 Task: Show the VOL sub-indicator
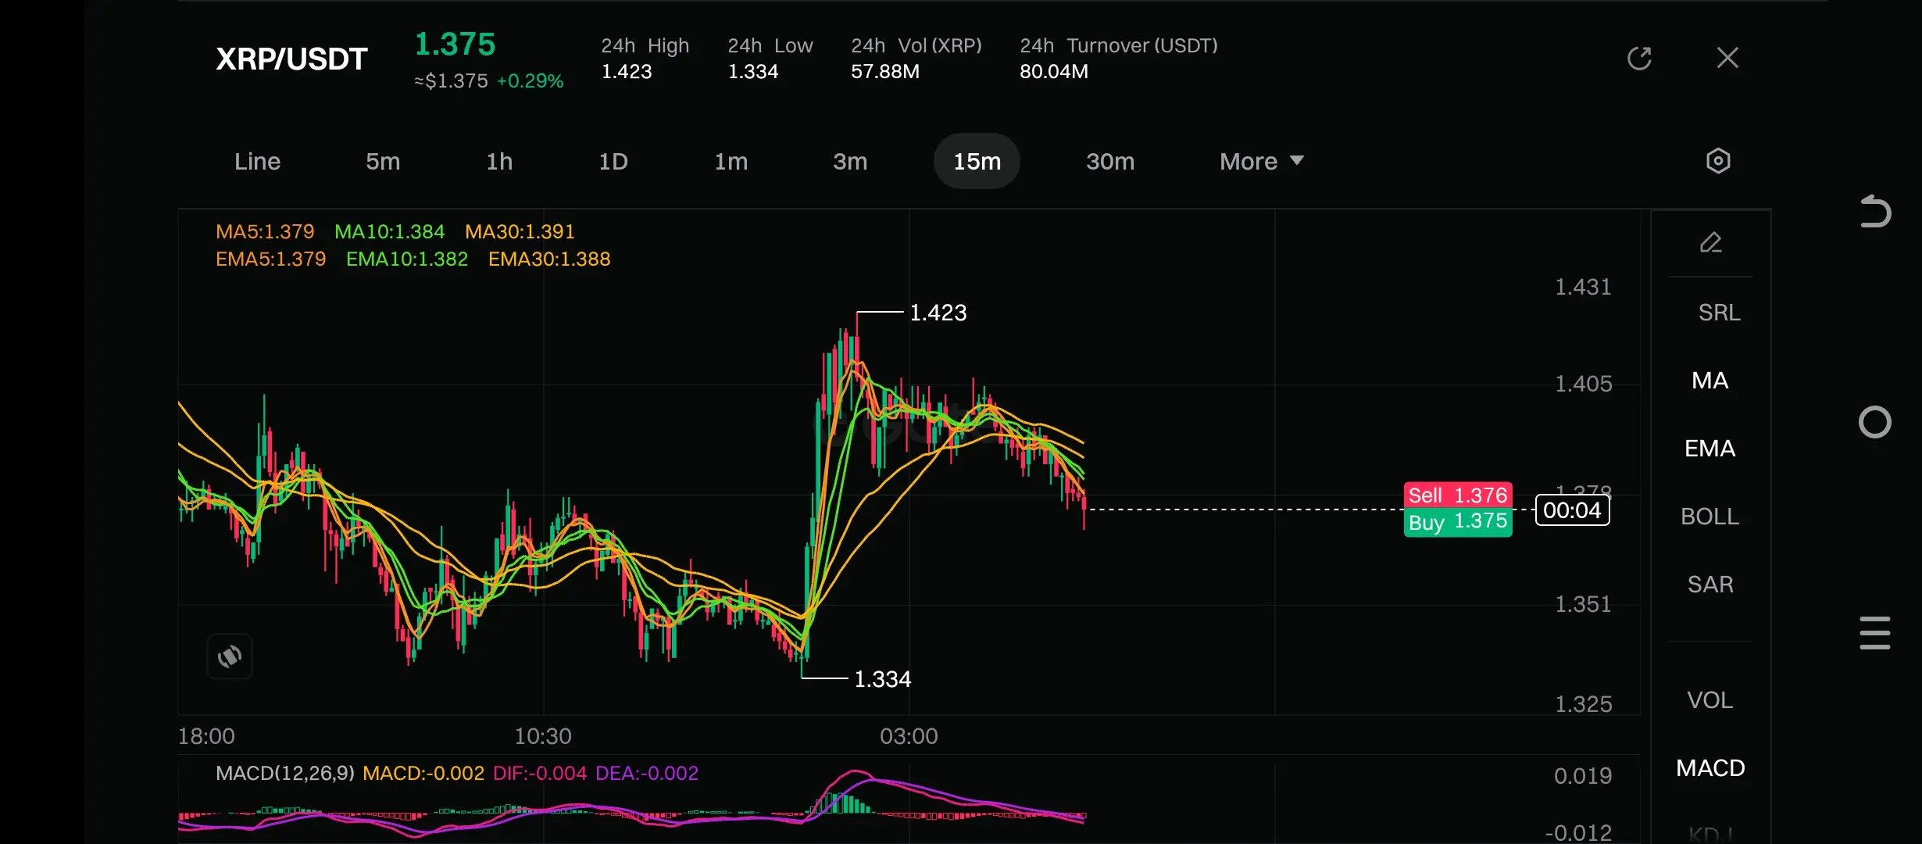[x=1709, y=700]
